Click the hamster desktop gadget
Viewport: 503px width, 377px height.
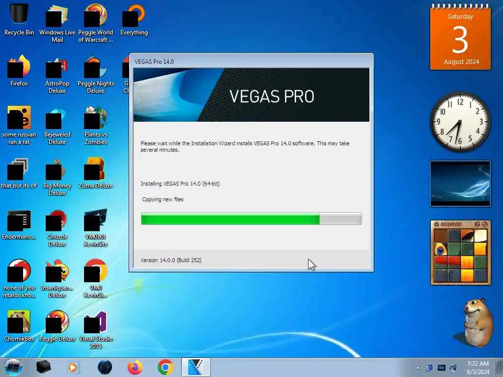click(x=477, y=322)
